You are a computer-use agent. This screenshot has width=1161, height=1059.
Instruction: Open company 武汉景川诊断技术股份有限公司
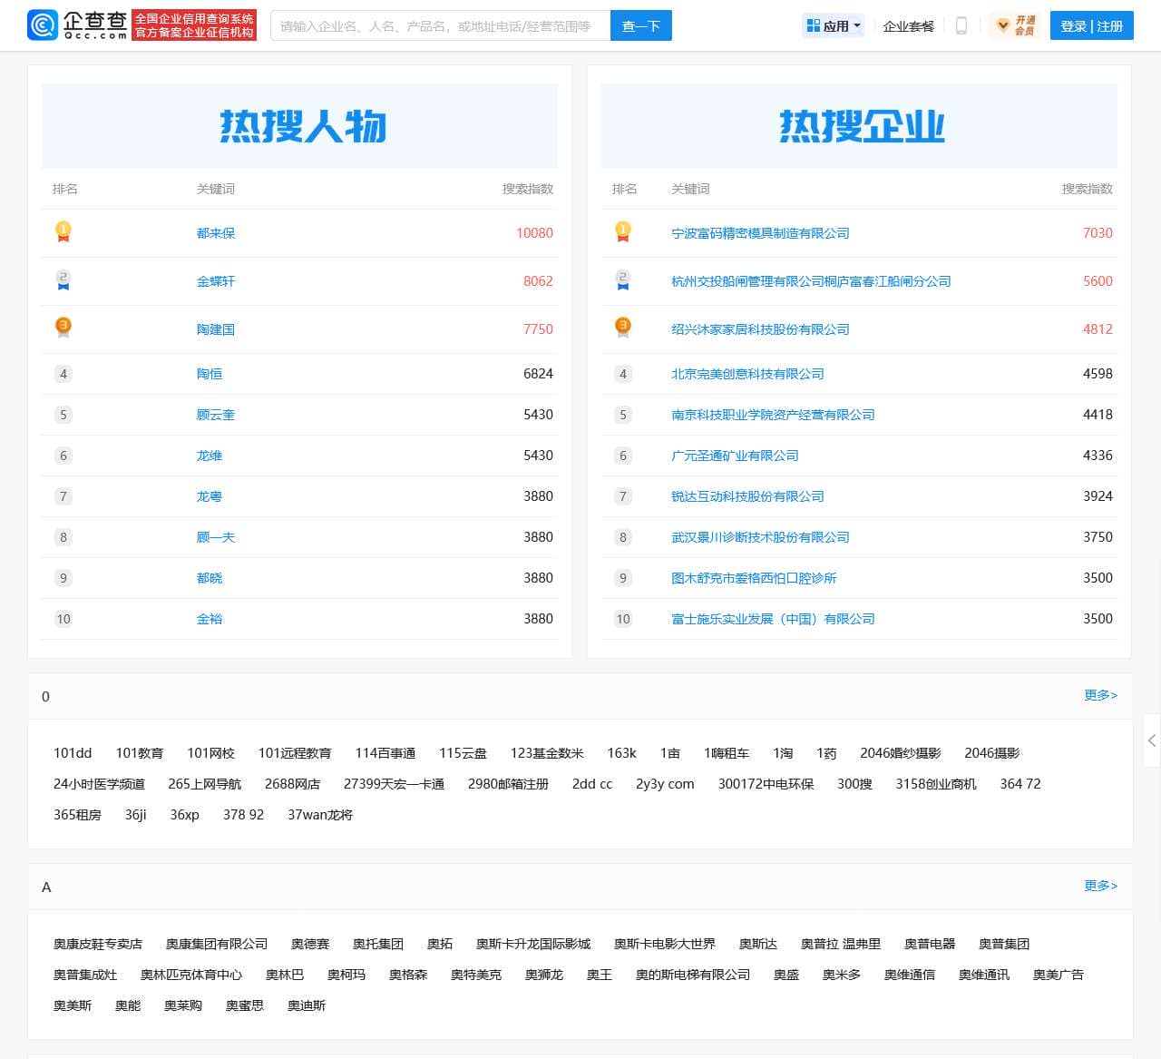[x=760, y=537]
